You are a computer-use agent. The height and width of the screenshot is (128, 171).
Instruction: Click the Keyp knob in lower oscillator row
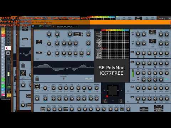(81, 53)
